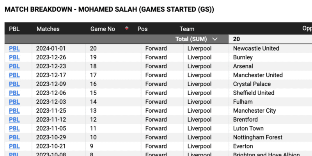
Task: Select the Newcastle United opponent cell
Action: [256, 48]
